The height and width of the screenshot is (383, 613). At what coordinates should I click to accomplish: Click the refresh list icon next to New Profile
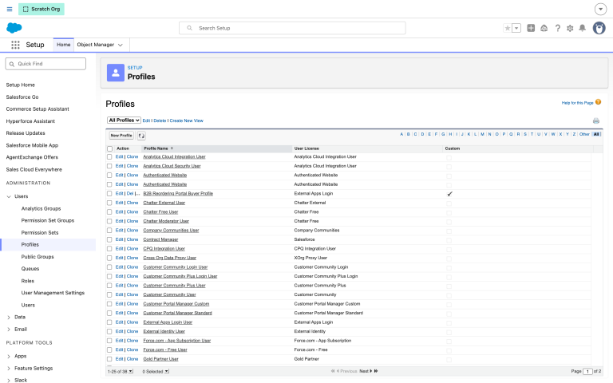141,136
